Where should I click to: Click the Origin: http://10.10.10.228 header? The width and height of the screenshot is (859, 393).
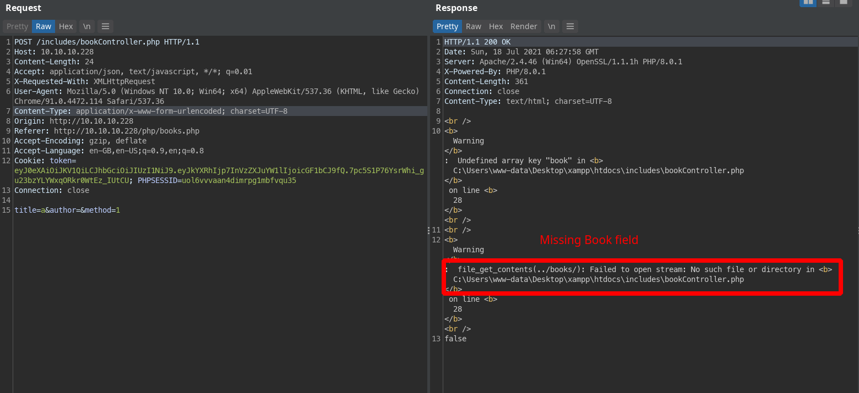[74, 121]
